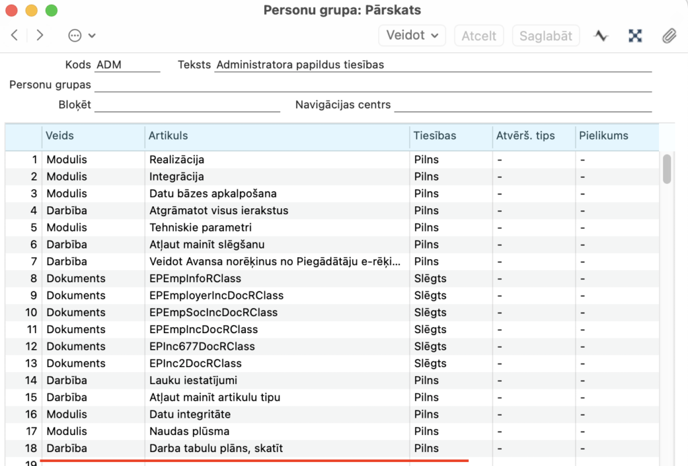The width and height of the screenshot is (688, 466).
Task: Open attachments with the paperclip icon
Action: coord(669,36)
